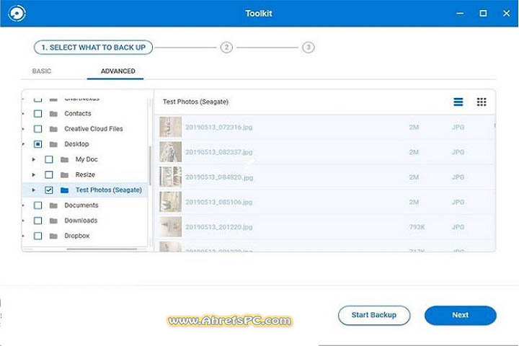Click the Contacts folder icon
The width and height of the screenshot is (519, 346).
tap(53, 114)
